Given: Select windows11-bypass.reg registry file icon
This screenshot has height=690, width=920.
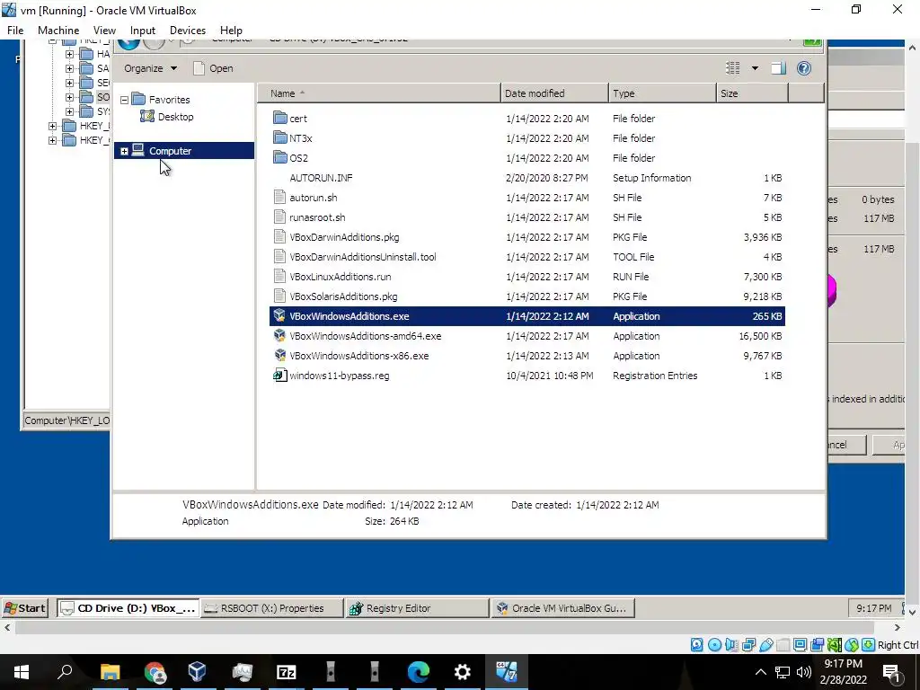Looking at the screenshot, I should [x=280, y=376].
